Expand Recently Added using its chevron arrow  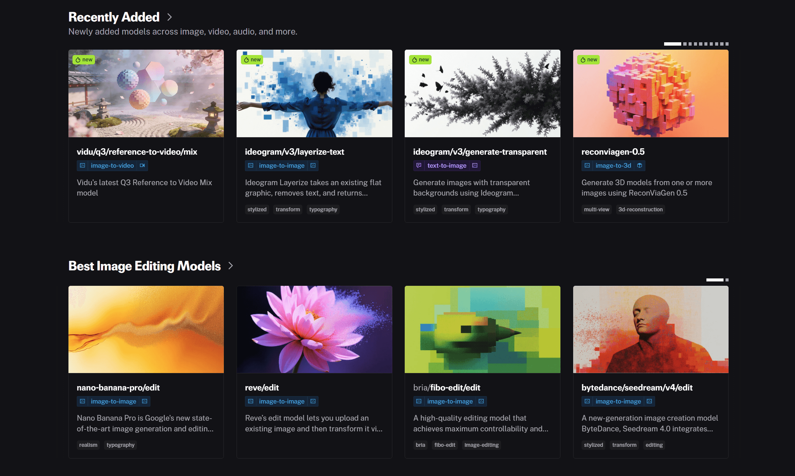[170, 17]
